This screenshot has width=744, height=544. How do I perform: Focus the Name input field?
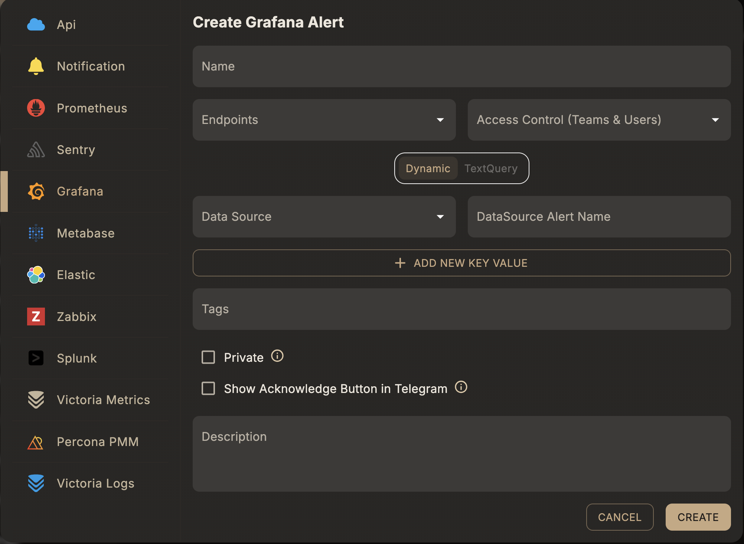coord(462,66)
